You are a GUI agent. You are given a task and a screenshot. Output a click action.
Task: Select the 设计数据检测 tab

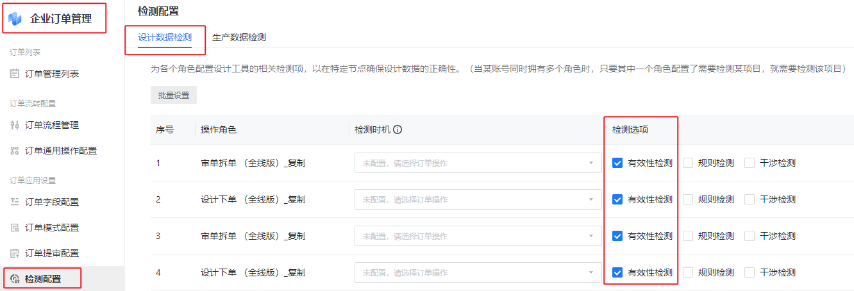tap(165, 37)
